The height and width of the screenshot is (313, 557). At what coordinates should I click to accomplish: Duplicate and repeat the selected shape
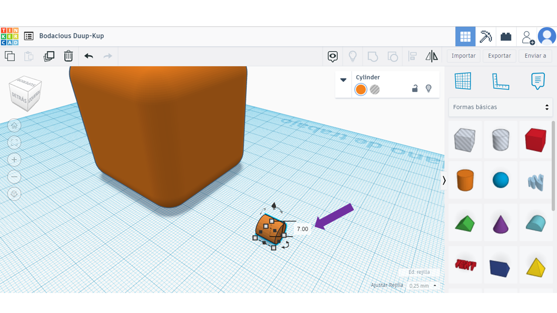[49, 56]
